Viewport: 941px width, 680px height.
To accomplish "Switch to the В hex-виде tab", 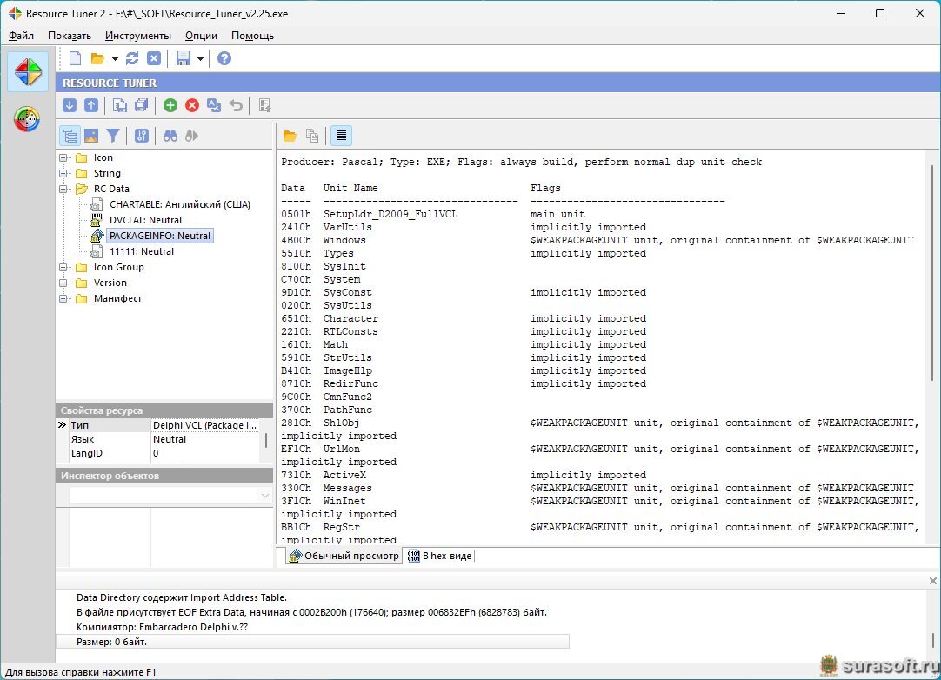I will (x=440, y=556).
